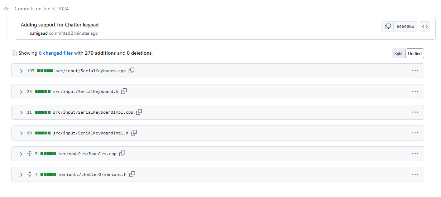Click the 646406b commit hash
Image resolution: width=441 pixels, height=197 pixels.
click(405, 26)
